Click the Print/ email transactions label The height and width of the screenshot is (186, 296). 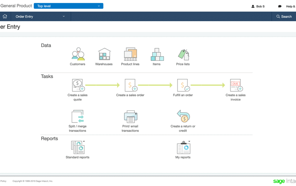(130, 129)
